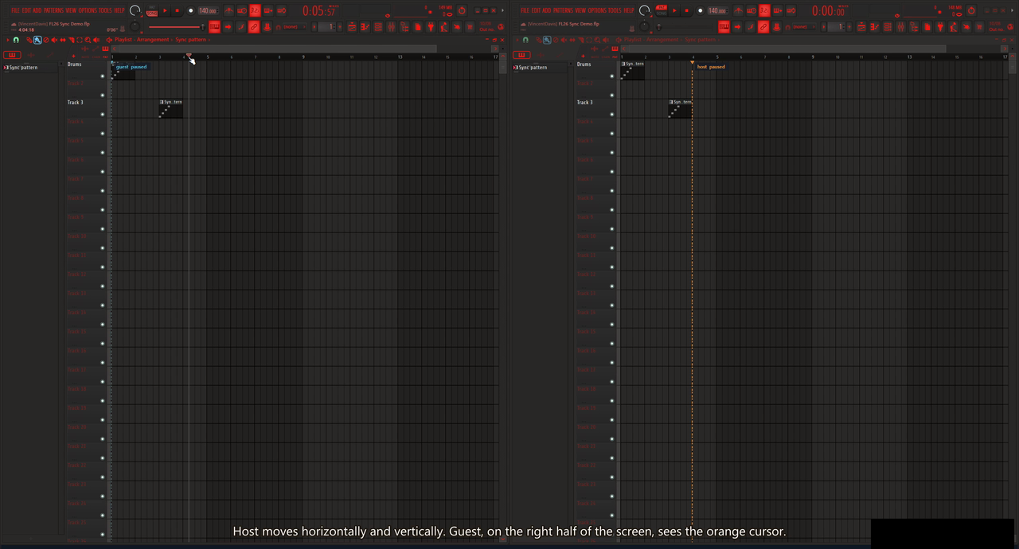The height and width of the screenshot is (549, 1019).
Task: Click song position slider in left window
Action: pyautogui.click(x=177, y=27)
